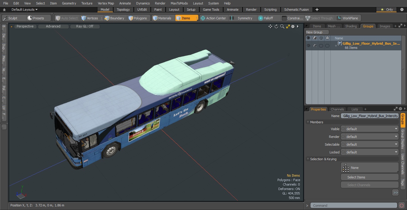Screen dimensions: 407x210
Task: Maximize the Properties panel
Action: (x=396, y=109)
